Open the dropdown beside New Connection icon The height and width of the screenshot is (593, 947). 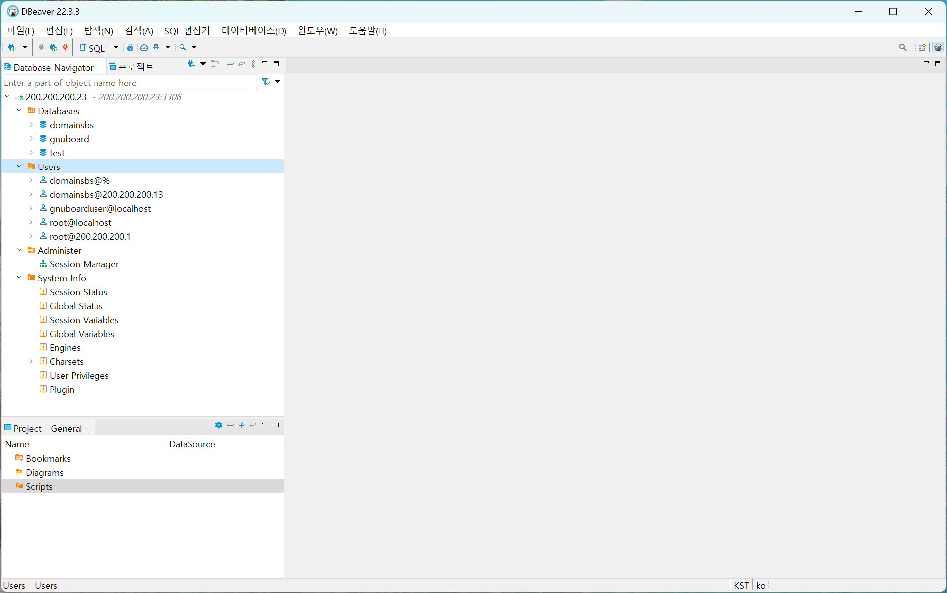coord(25,47)
